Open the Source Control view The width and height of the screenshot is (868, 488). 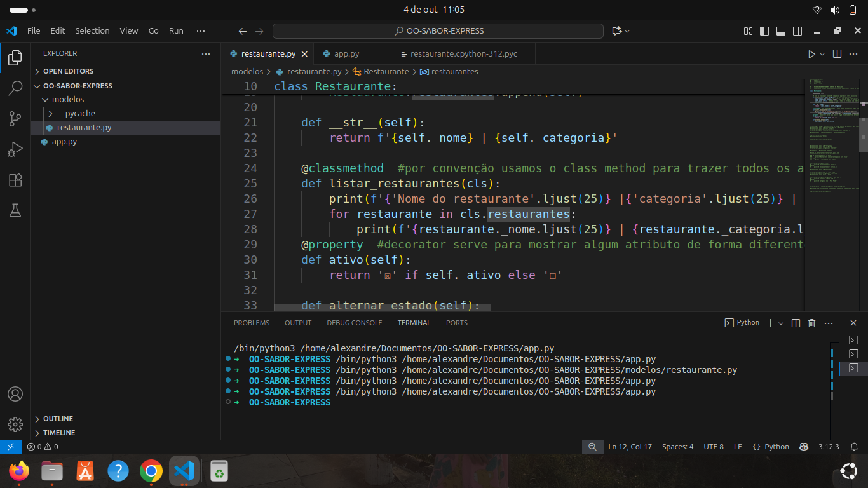pyautogui.click(x=15, y=118)
